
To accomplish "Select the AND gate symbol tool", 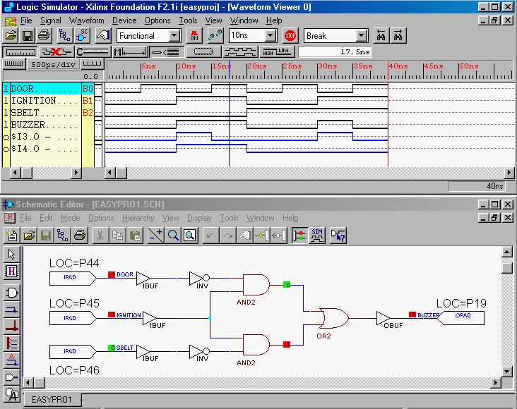I will tap(12, 292).
